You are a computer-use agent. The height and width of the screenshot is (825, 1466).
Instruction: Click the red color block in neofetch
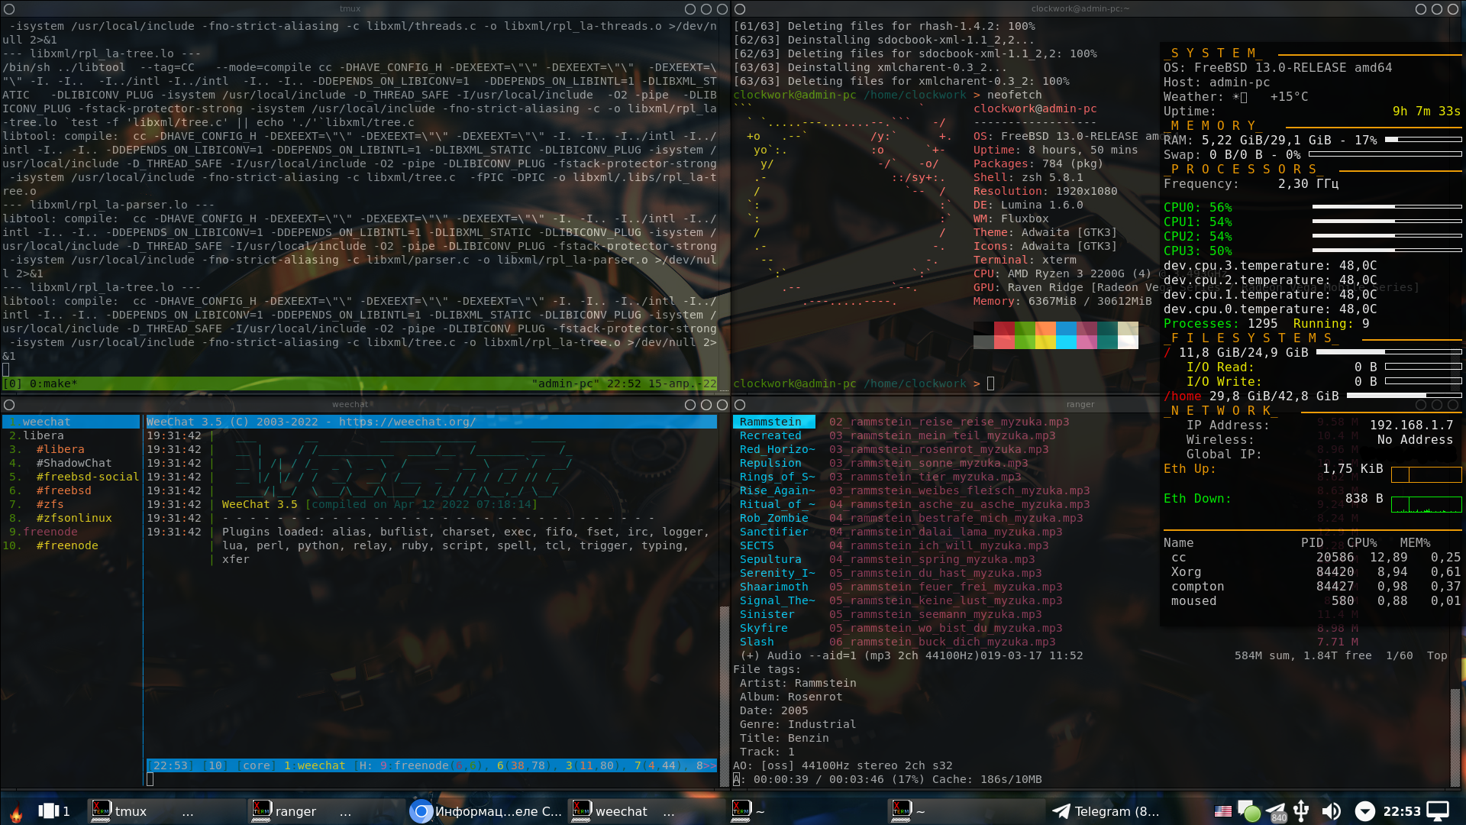pyautogui.click(x=1004, y=328)
